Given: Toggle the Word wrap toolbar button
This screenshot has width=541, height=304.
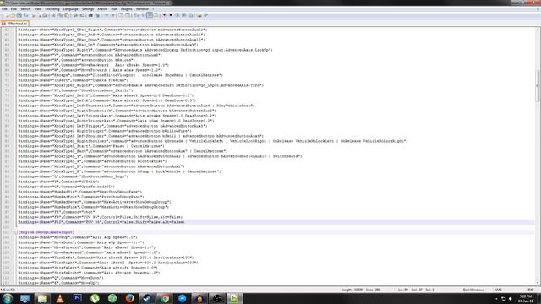Looking at the screenshot, I should [x=136, y=15].
